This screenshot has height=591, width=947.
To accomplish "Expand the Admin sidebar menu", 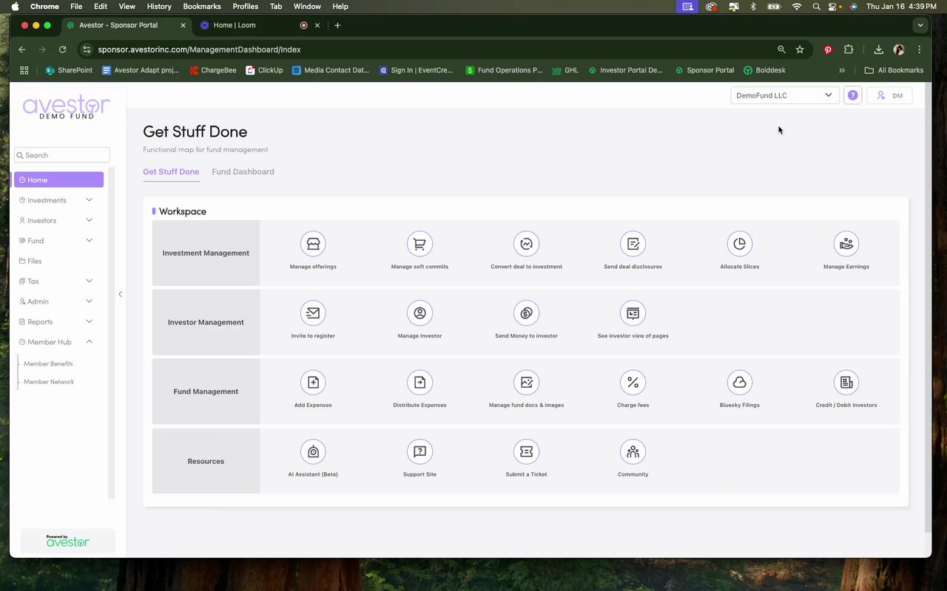I will [58, 301].
